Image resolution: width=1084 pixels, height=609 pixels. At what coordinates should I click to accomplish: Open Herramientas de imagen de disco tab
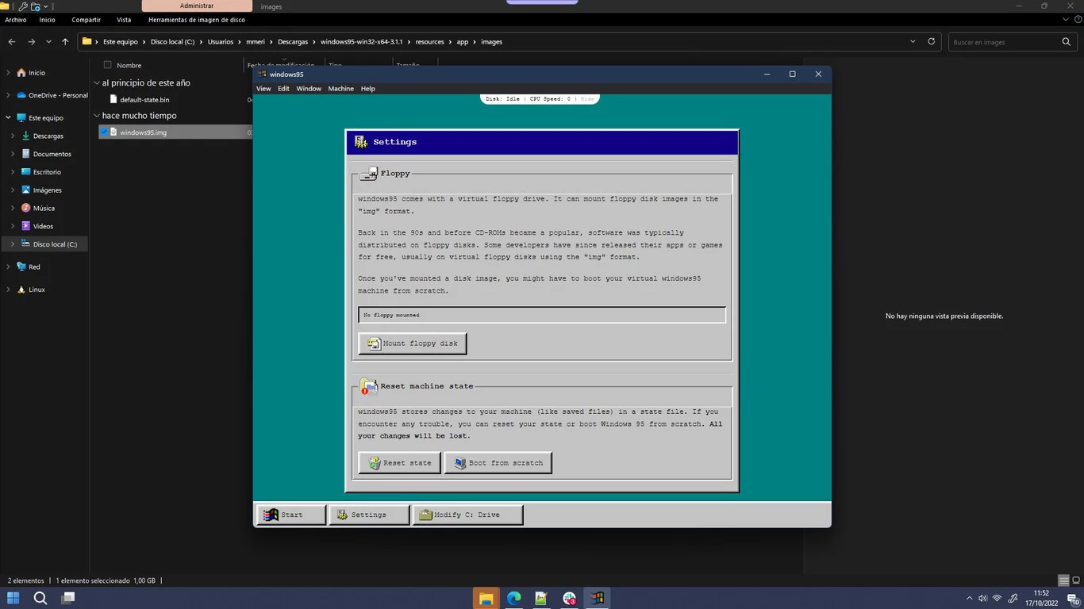click(x=197, y=20)
